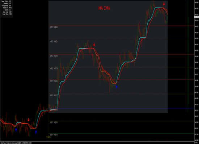
Task: Select the leftmost blue up arrow signal
Action: [x=16, y=130]
